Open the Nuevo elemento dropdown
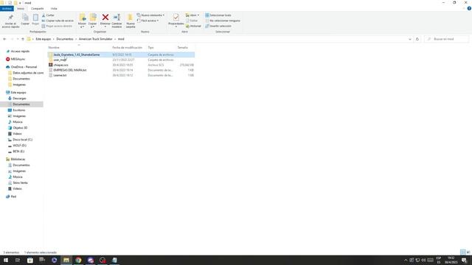Screen dimensions: 472x265 (x=150, y=15)
